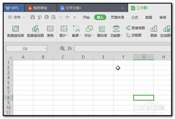Open the 页面布局 ribbon tab
175x119 pixels.
coord(118,17)
